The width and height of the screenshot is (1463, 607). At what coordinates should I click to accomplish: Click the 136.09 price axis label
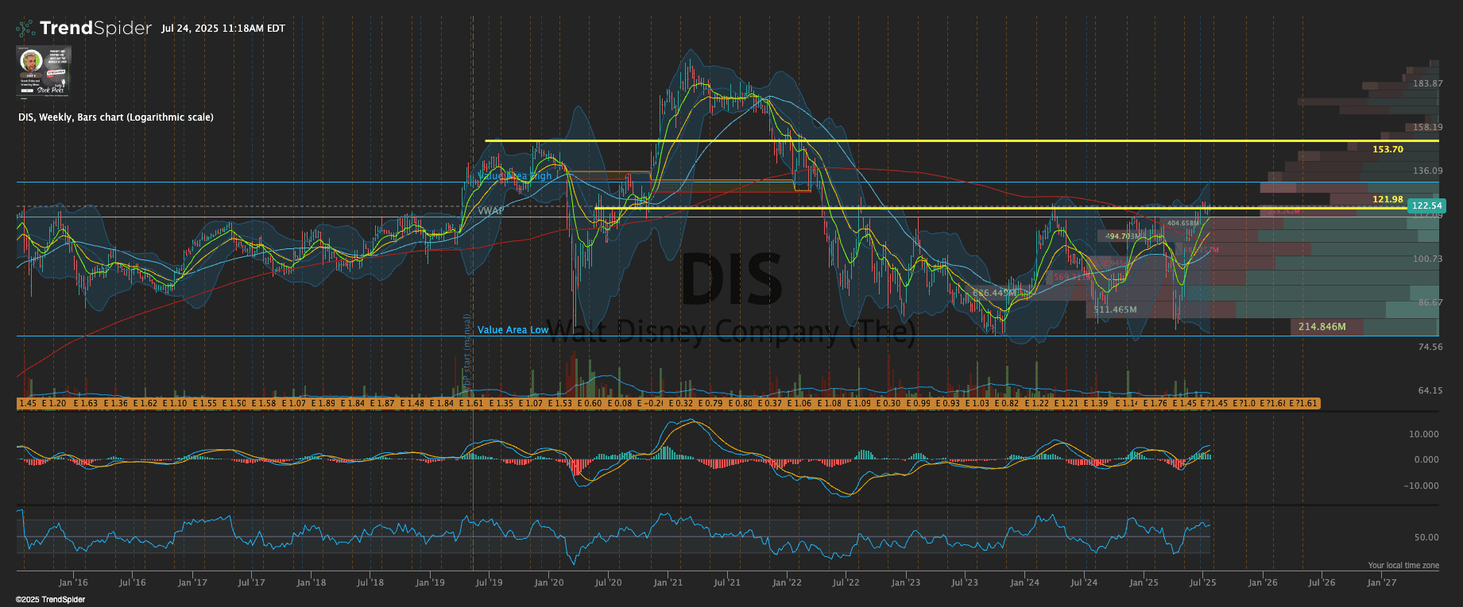tap(1428, 171)
